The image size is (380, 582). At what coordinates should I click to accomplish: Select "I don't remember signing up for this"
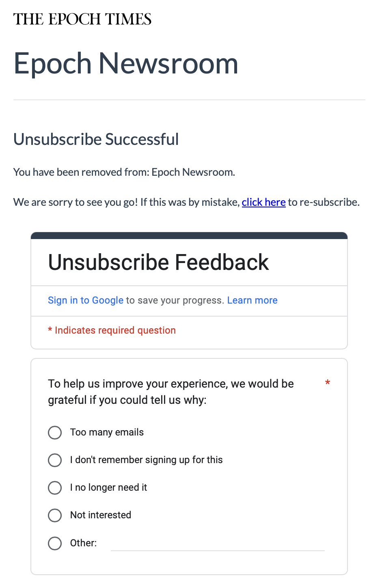(x=54, y=460)
